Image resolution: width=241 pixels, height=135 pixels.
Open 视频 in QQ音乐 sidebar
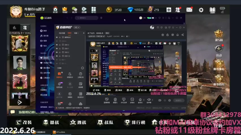pos(43,41)
